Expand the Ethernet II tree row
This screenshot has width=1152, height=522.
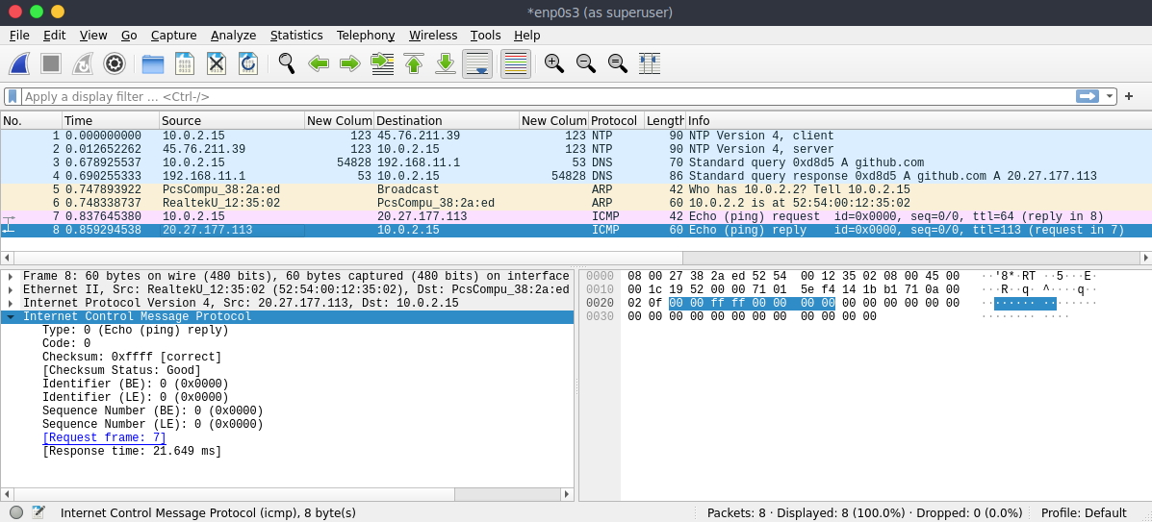[x=11, y=289]
